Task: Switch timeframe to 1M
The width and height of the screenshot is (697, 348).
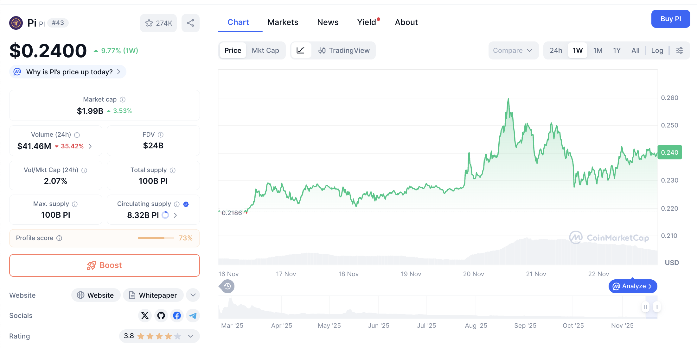Action: click(598, 50)
